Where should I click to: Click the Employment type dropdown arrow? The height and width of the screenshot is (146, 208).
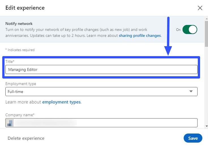click(x=191, y=92)
